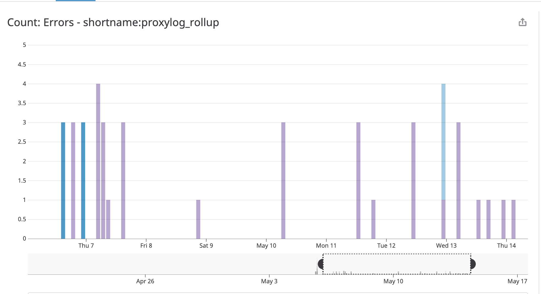Click the export/share icon above the chart
This screenshot has width=541, height=294.
(x=523, y=22)
